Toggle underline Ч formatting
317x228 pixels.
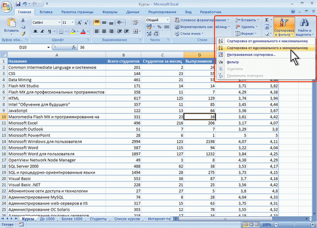(x=50, y=31)
